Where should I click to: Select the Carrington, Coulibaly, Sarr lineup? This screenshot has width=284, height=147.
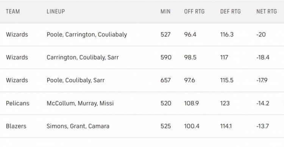(x=83, y=58)
